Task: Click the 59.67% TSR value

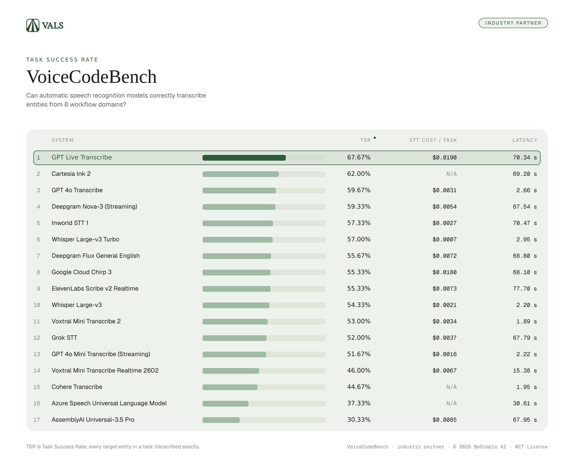Action: click(x=359, y=190)
